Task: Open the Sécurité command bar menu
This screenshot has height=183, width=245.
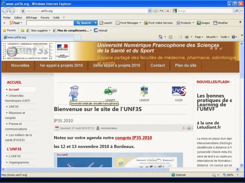Action: tap(212, 37)
